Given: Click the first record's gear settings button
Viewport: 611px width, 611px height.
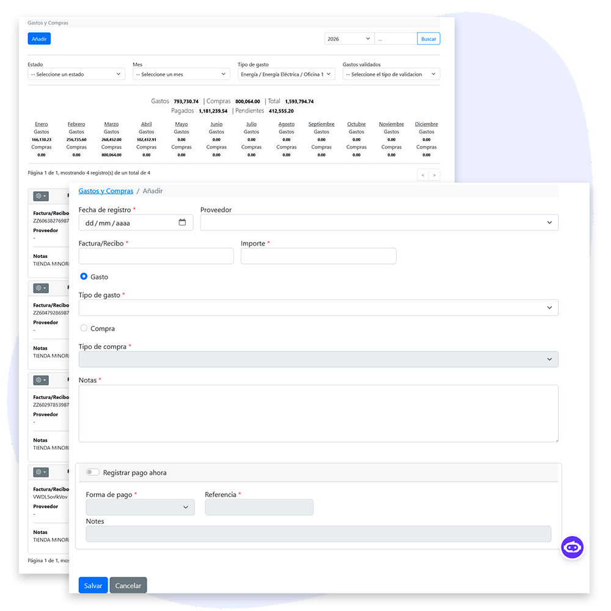Looking at the screenshot, I should click(x=41, y=196).
